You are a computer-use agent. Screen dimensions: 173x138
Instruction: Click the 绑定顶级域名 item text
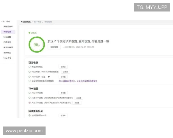tap(37, 67)
